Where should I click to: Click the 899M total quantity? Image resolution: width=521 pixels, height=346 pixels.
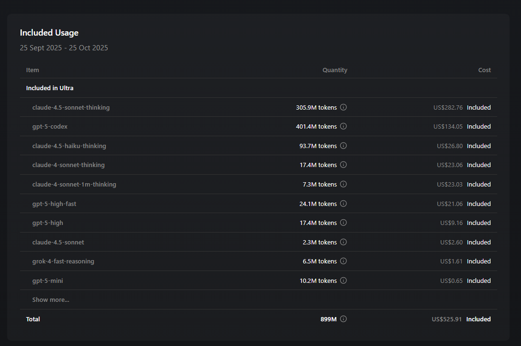pyautogui.click(x=328, y=319)
